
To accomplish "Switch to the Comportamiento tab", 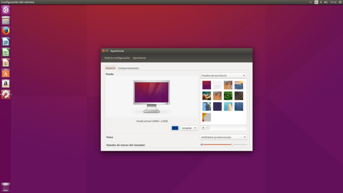I will tap(128, 68).
